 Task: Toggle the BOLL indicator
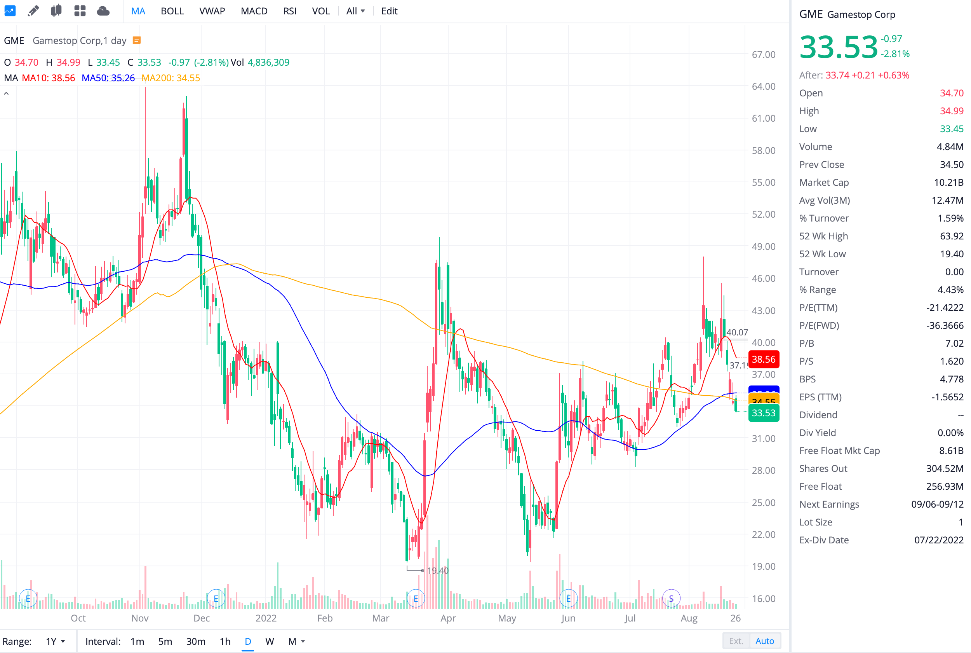(x=172, y=11)
